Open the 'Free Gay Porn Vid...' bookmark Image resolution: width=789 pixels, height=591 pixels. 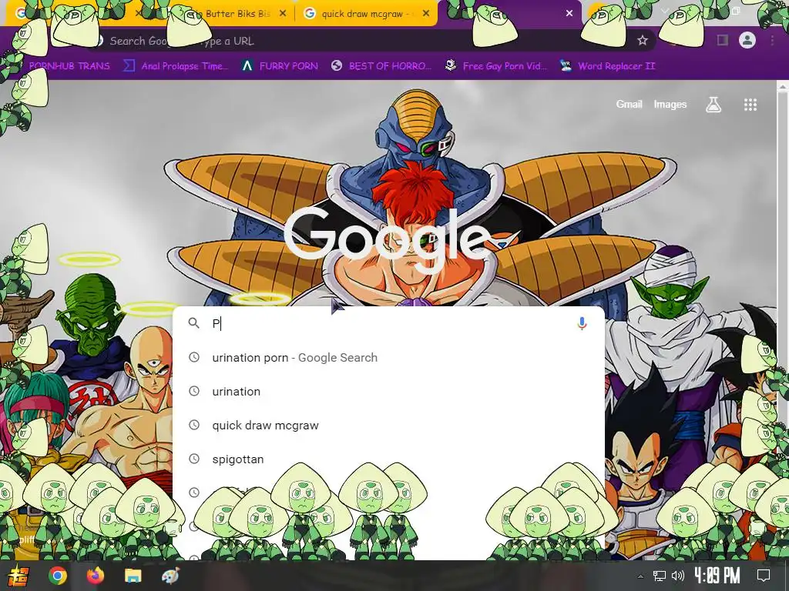pyautogui.click(x=495, y=66)
